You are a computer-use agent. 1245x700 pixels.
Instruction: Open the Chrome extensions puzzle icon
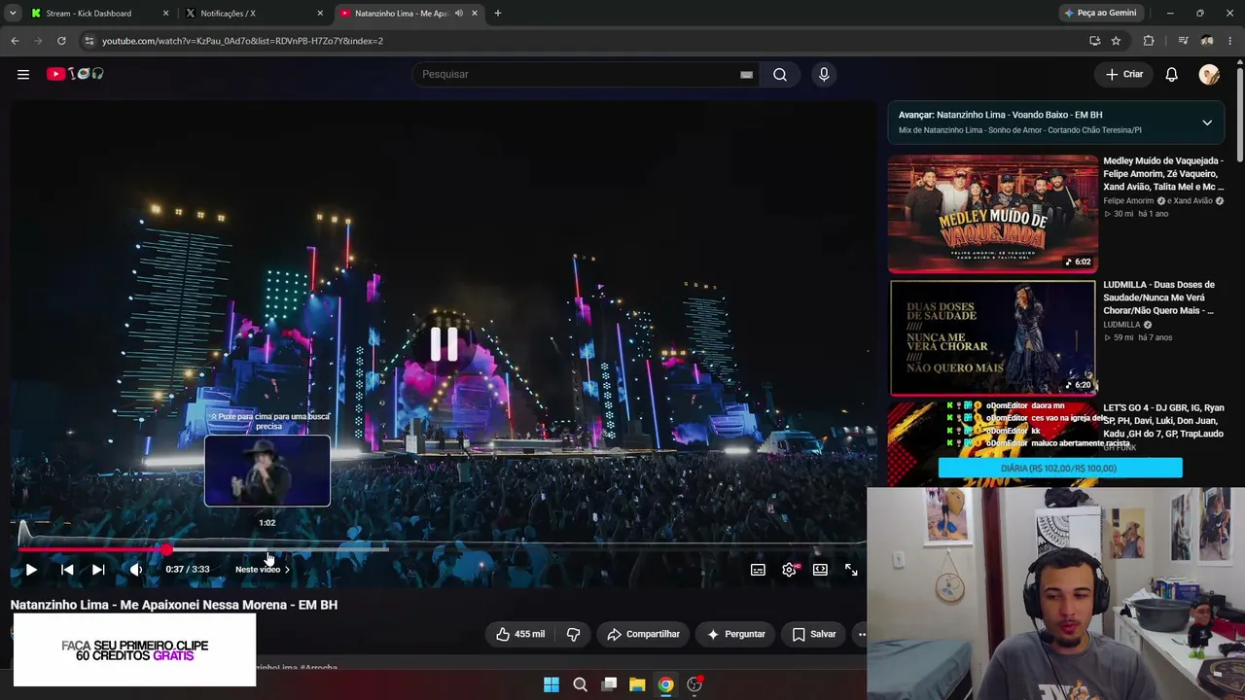coord(1149,41)
